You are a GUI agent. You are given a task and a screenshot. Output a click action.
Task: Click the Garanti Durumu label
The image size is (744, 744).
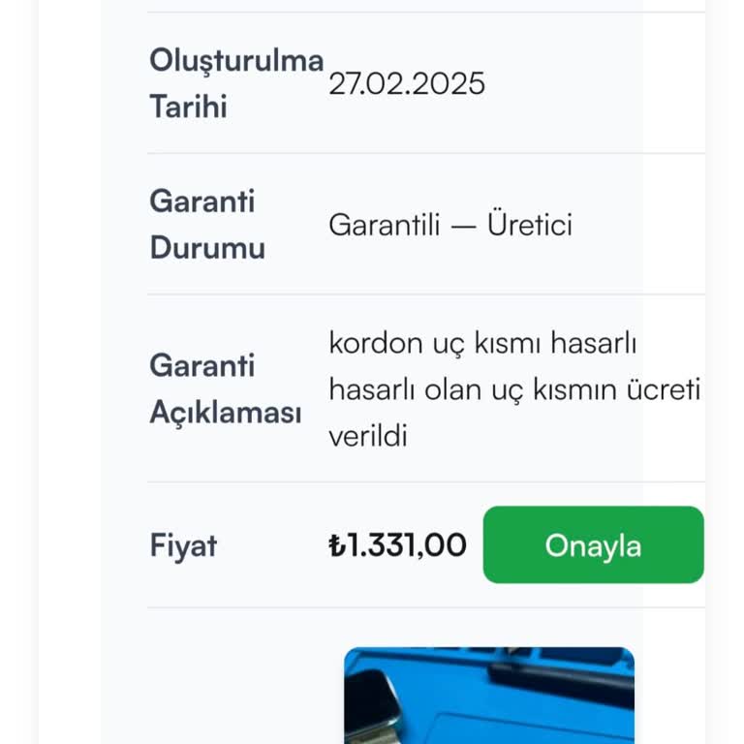[x=206, y=225]
